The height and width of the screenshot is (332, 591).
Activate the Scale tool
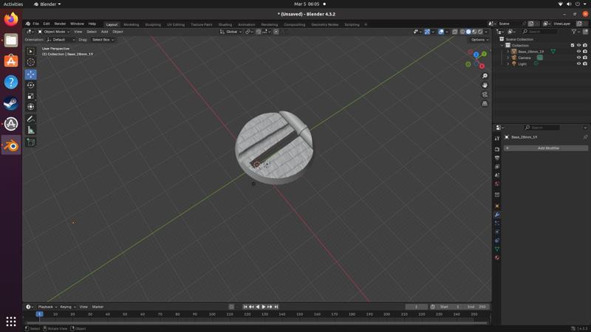pyautogui.click(x=31, y=96)
